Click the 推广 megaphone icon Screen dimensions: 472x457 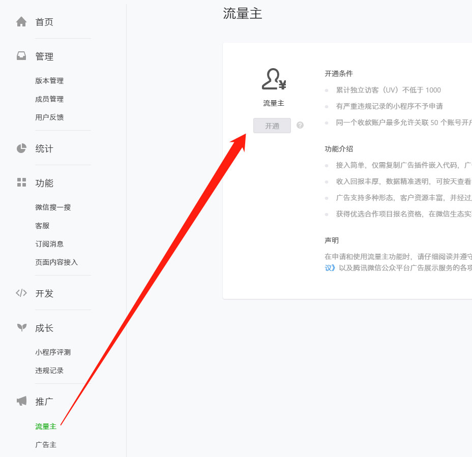(21, 401)
